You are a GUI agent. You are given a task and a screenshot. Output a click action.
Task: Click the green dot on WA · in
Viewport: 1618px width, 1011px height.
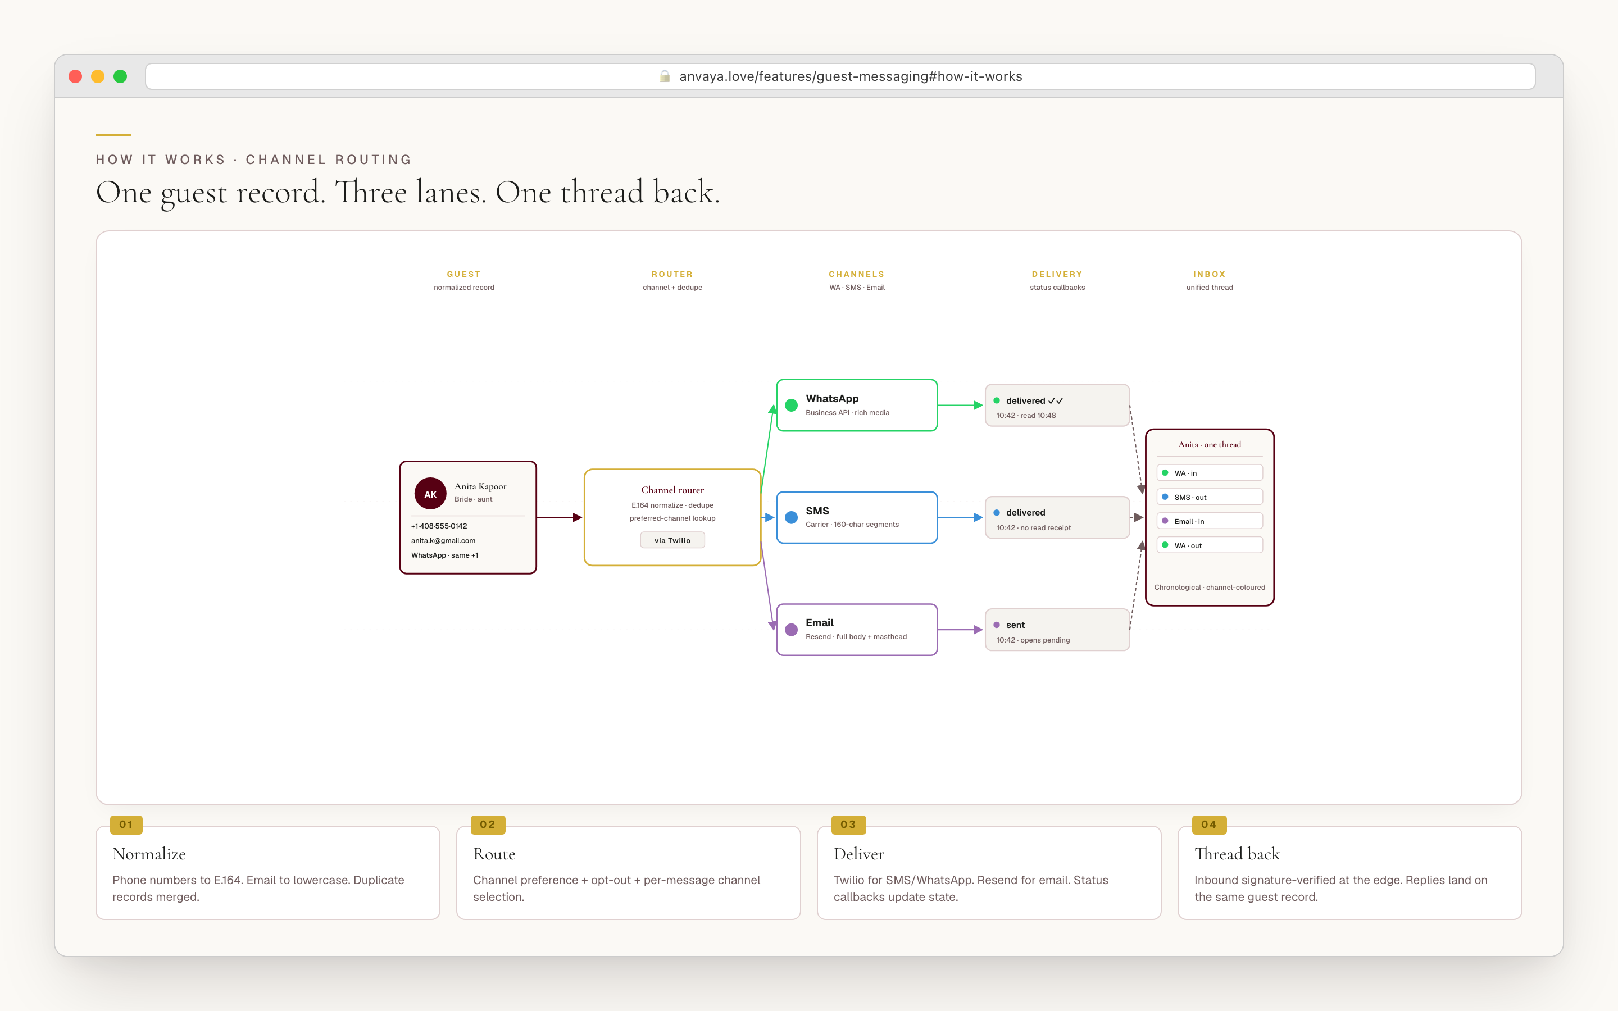pos(1165,473)
